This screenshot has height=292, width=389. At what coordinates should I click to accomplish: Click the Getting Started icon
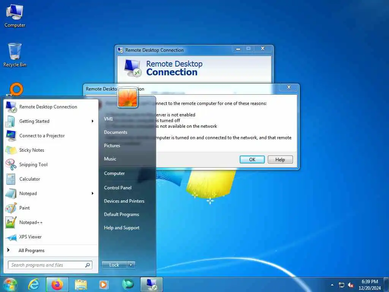tap(11, 121)
